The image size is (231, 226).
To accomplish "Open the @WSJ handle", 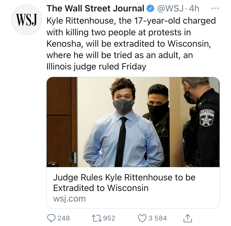I will [x=170, y=9].
